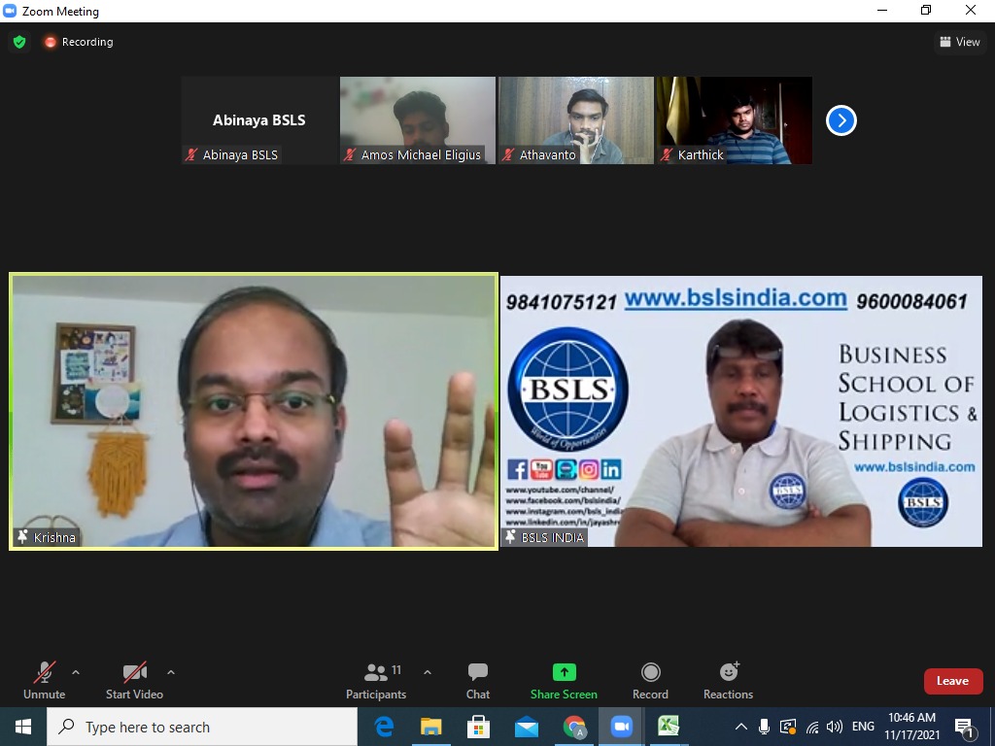Click the BSLS INDIA video tile

[741, 411]
